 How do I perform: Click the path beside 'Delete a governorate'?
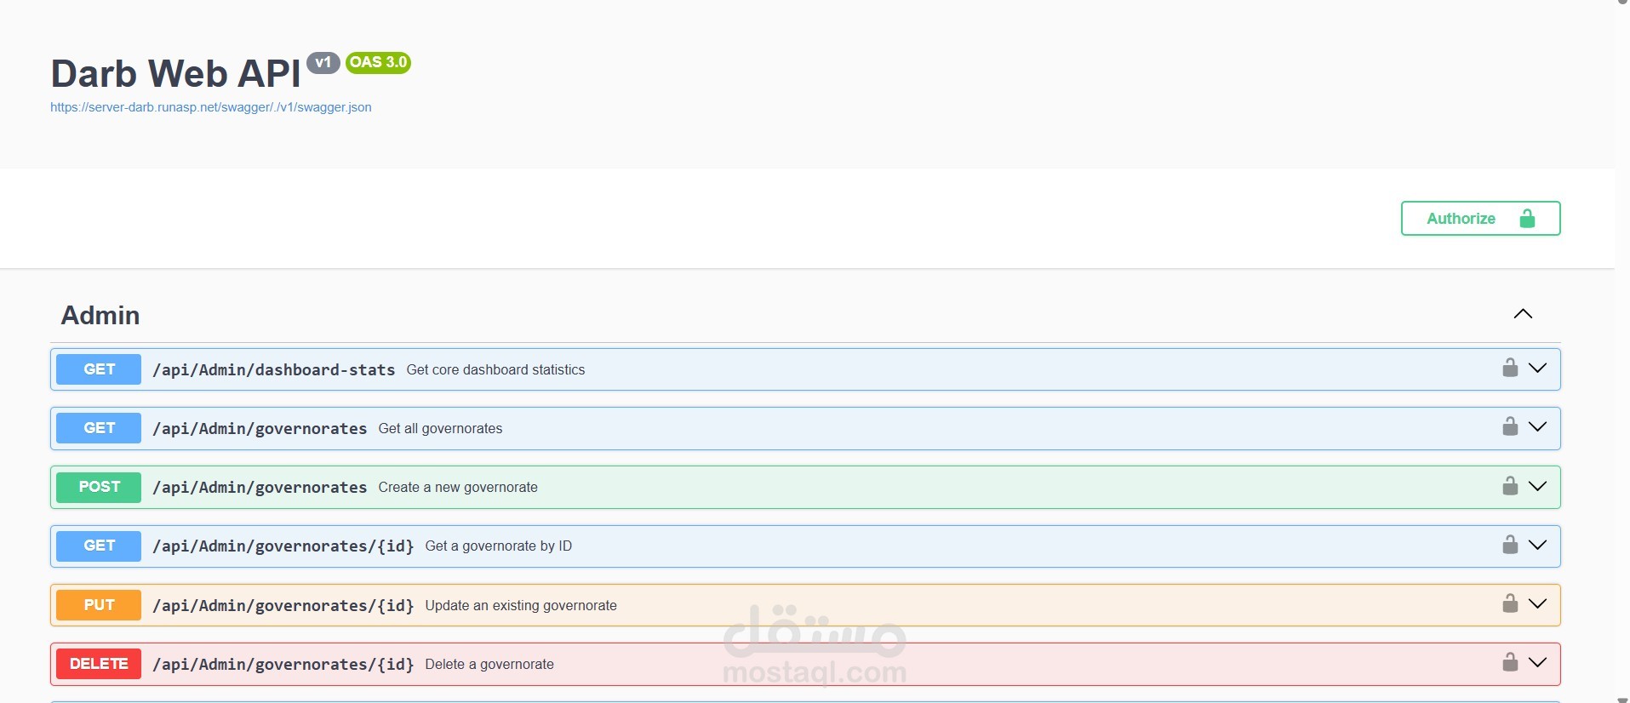[x=283, y=665]
